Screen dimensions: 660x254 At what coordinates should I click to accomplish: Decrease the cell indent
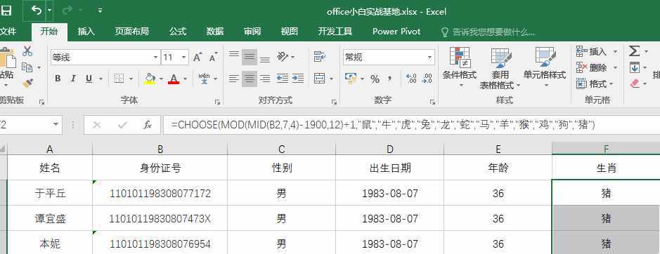(x=282, y=79)
